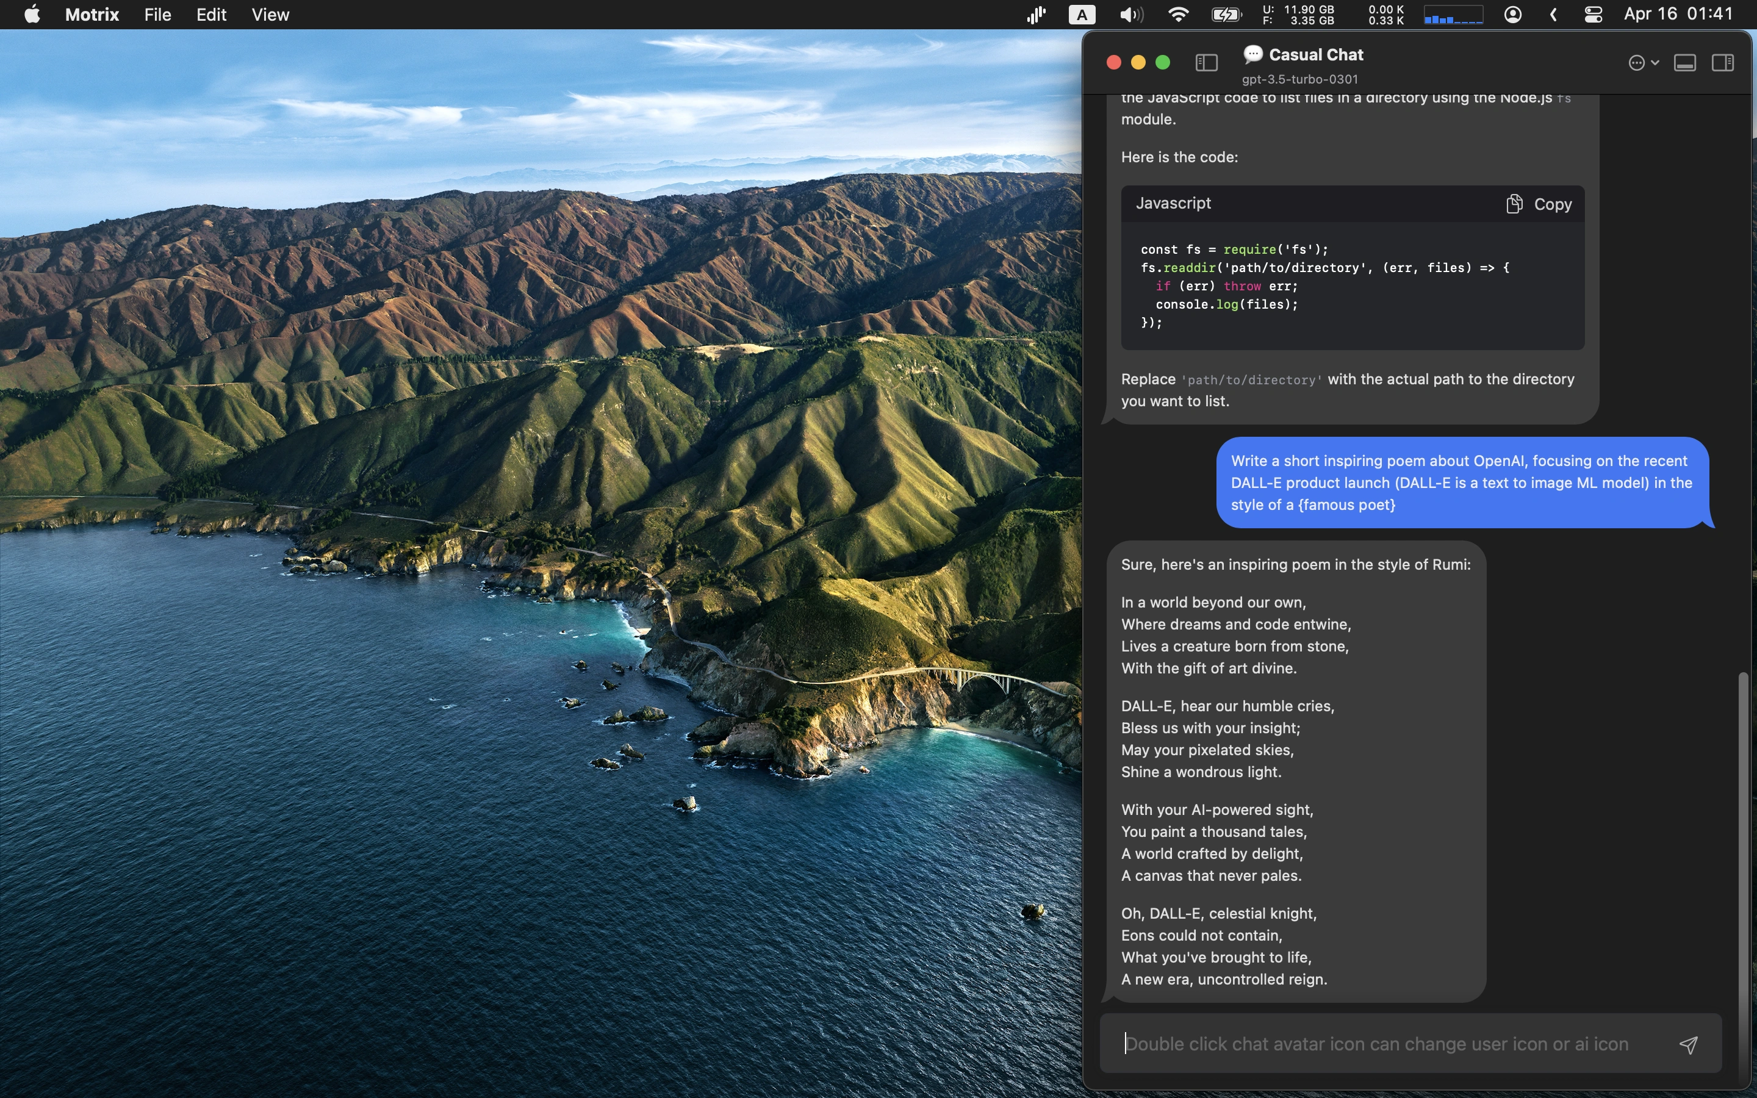Open the volume control icon
Image resolution: width=1757 pixels, height=1098 pixels.
1130,15
